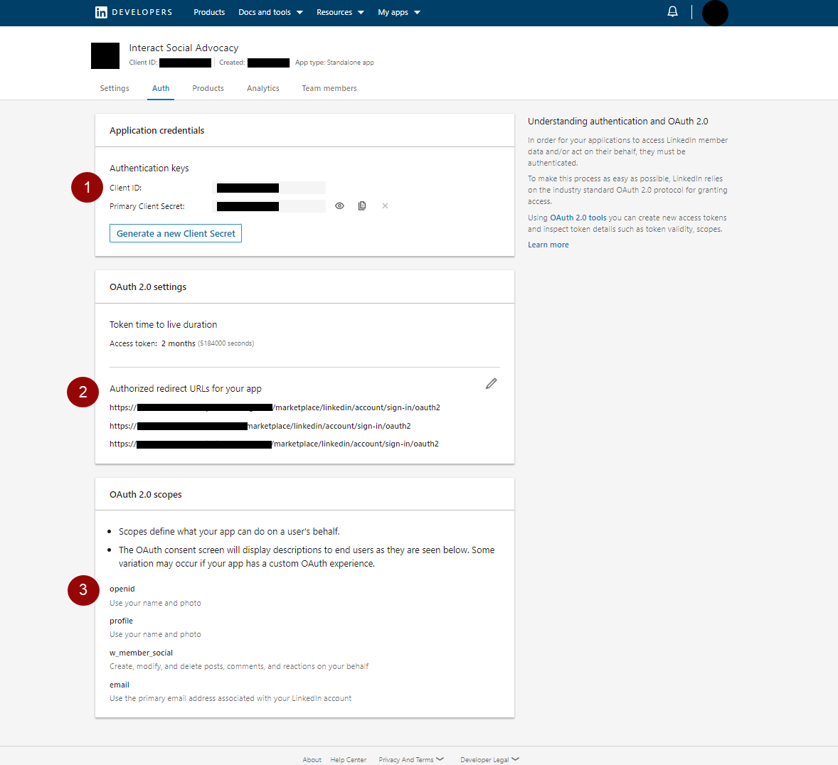The height and width of the screenshot is (765, 838).
Task: Open the Analytics tab
Action: [263, 88]
